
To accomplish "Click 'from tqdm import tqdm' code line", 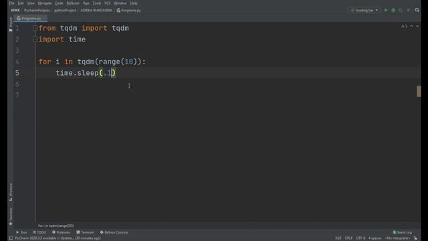I will pos(84,28).
